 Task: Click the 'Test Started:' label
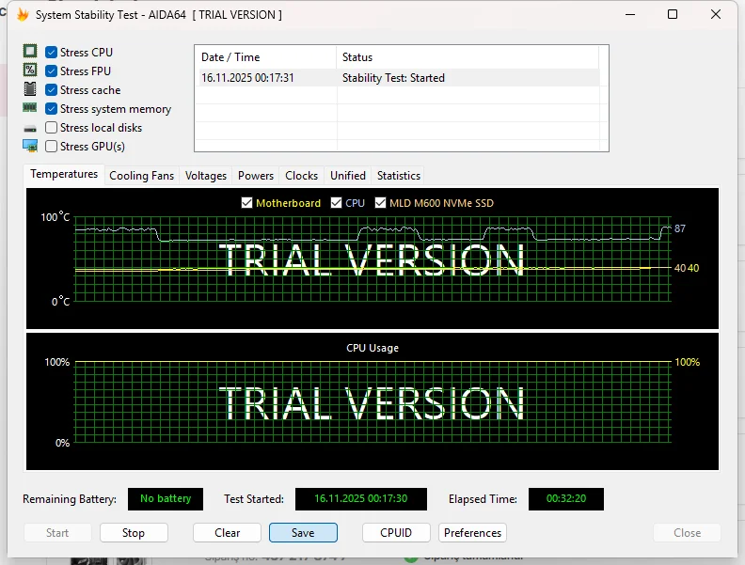pos(254,499)
